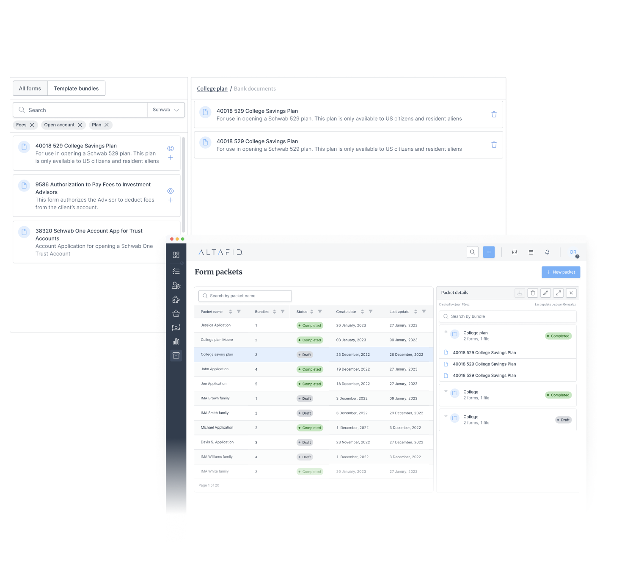Image resolution: width=633 pixels, height=576 pixels.
Task: Expand the Draft College bundle
Action: point(446,416)
